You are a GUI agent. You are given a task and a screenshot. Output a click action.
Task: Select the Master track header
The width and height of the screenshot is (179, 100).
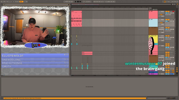click(x=153, y=74)
